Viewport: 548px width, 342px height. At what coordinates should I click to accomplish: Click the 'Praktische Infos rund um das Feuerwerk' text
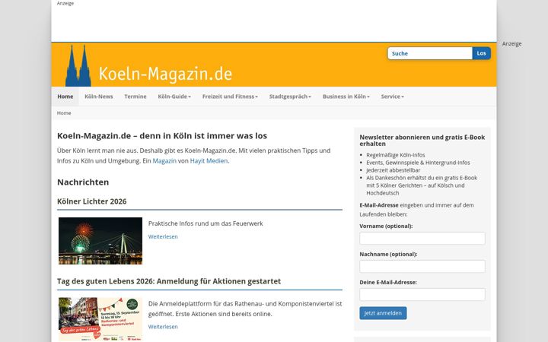[205, 223]
